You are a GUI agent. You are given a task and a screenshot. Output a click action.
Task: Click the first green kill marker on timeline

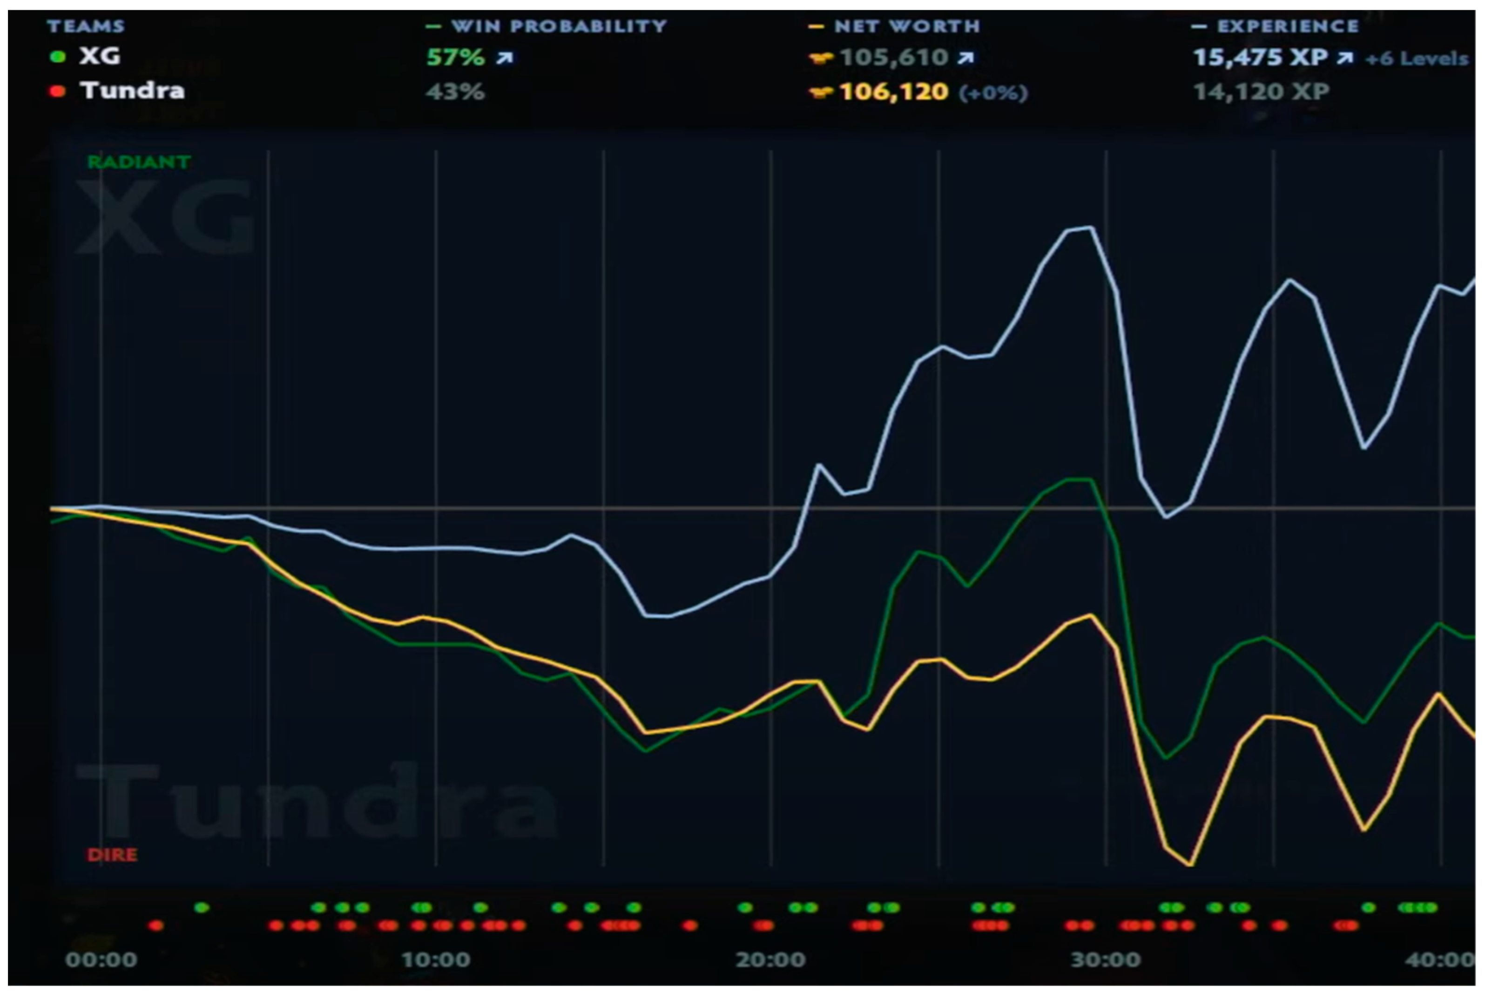tap(201, 907)
